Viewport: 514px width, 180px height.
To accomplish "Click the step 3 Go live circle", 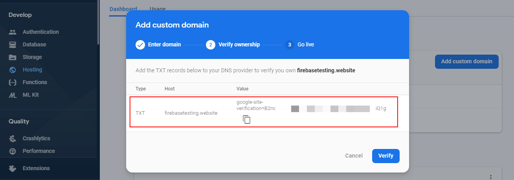I will 290,45.
